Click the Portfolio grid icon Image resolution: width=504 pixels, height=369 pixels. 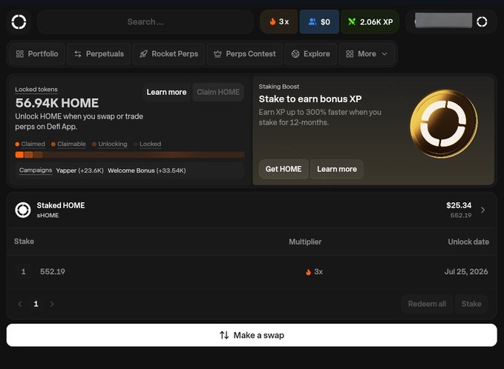coord(19,54)
